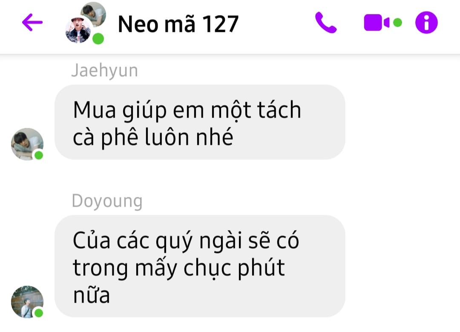The width and height of the screenshot is (460, 332).
Task: Tap Jaehyun's message about buying coffee
Action: 200,122
